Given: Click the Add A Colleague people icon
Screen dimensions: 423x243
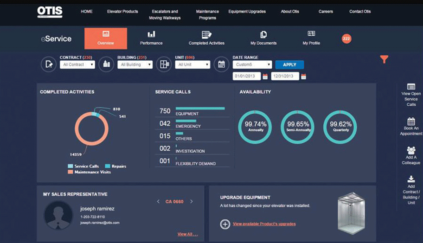Looking at the screenshot, I should tap(411, 151).
